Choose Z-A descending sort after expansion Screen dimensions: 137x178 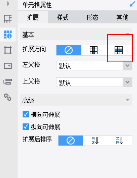click(x=120, y=141)
